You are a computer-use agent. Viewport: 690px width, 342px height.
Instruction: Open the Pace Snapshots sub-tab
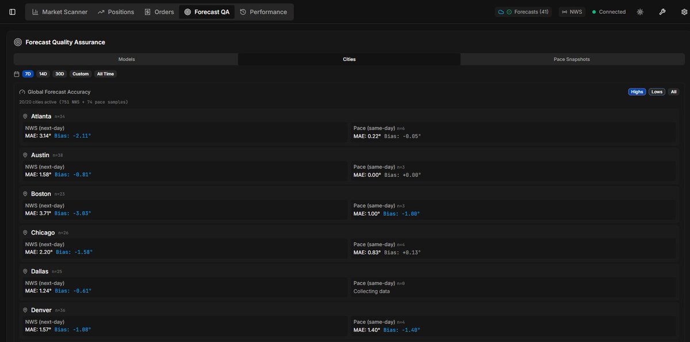click(x=572, y=59)
